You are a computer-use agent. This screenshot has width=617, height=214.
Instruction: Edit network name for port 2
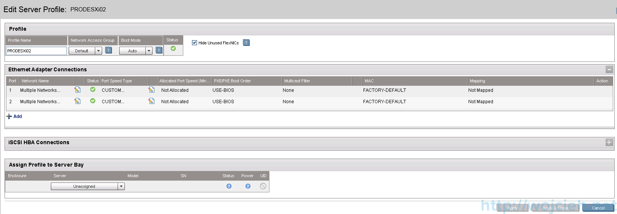tap(77, 101)
